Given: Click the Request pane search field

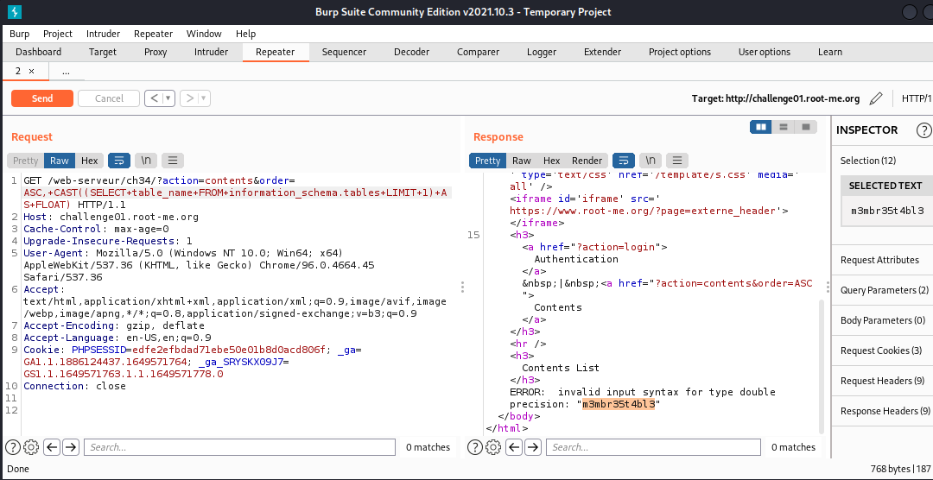Looking at the screenshot, I should (239, 446).
